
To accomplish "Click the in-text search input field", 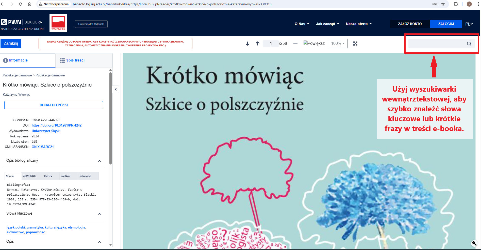I will point(437,44).
